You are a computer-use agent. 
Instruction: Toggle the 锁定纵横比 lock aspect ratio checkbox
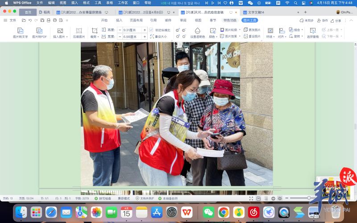(151, 30)
